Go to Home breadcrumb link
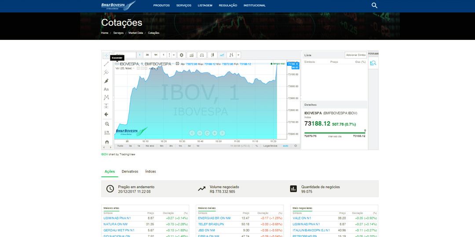This screenshot has height=237, width=475. [x=105, y=32]
